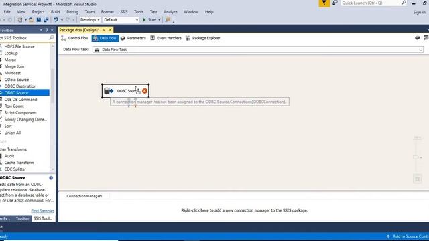429x241 pixels.
Task: Click the Find Samples link
Action: (43, 211)
